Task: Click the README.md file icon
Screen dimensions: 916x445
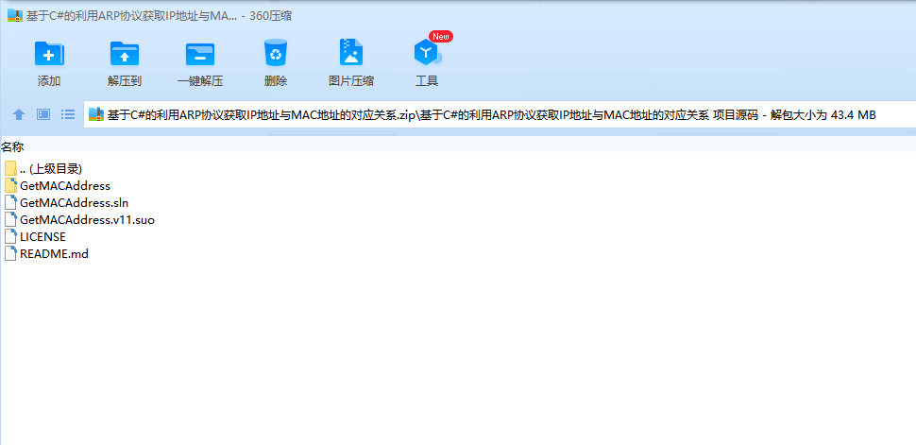Action: tap(10, 254)
